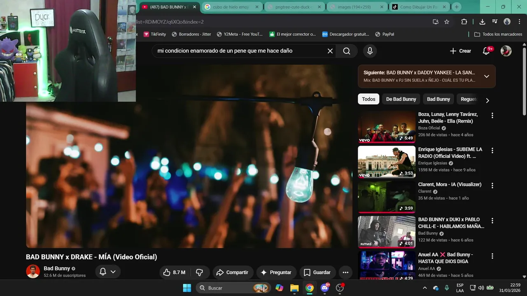
Task: Click the Guardar save button
Action: [317, 272]
